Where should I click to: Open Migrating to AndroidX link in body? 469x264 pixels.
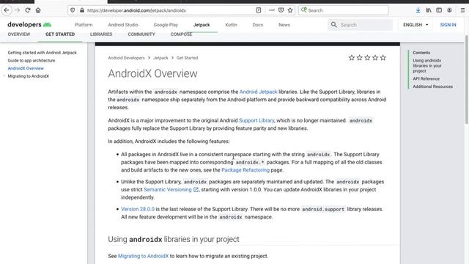pyautogui.click(x=144, y=256)
